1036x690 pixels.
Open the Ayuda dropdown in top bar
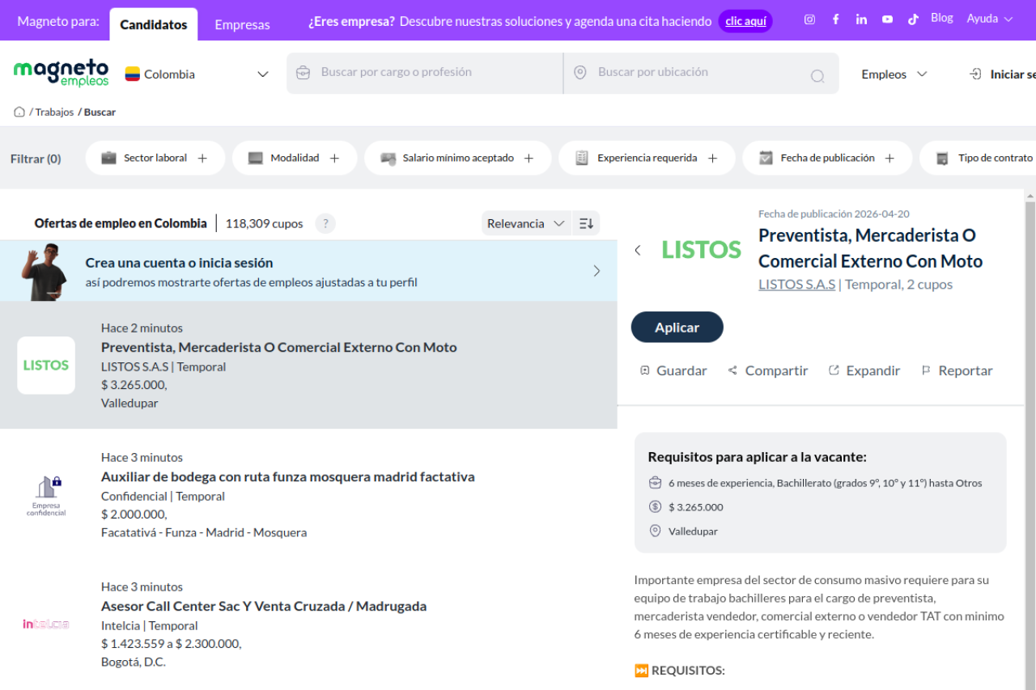[989, 19]
